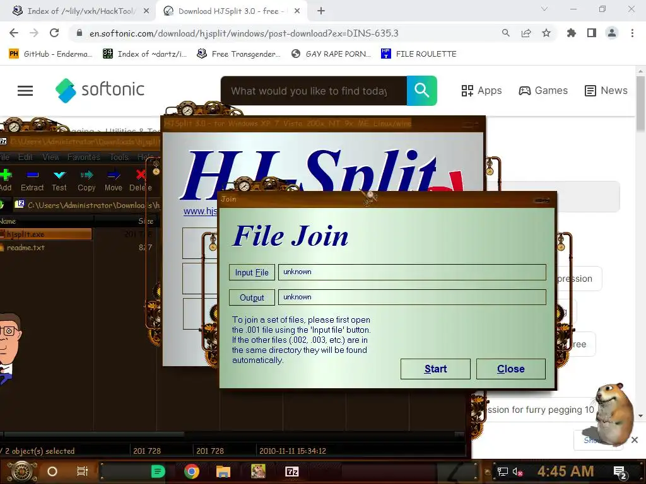This screenshot has height=484, width=646.
Task: Open News section on Softonic
Action: (606, 91)
